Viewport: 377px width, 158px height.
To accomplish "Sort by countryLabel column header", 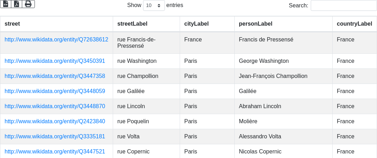I will (x=354, y=24).
